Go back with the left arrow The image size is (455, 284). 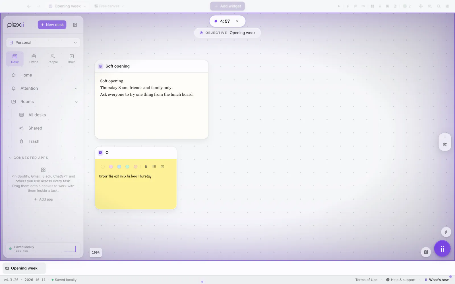click(x=29, y=6)
